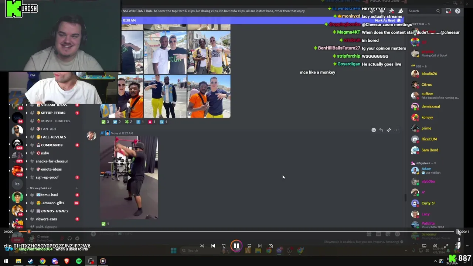Open the orange-shirt photo bottom-right of grid
Image resolution: width=473 pixels, height=266 pixels.
point(209,96)
